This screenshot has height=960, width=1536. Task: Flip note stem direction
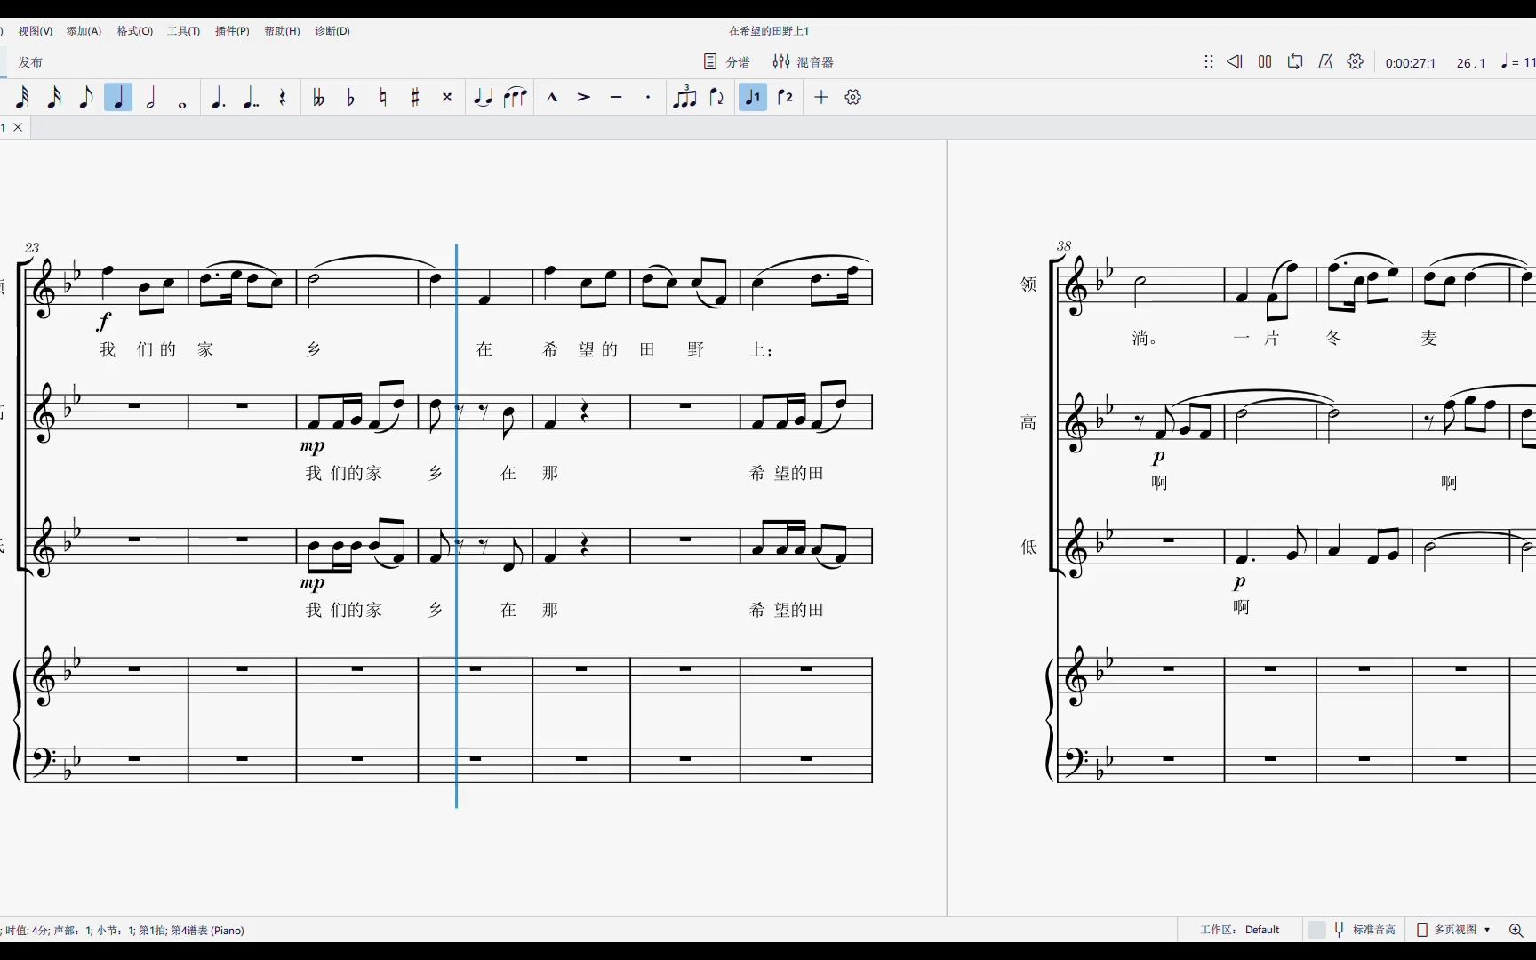[x=716, y=97]
